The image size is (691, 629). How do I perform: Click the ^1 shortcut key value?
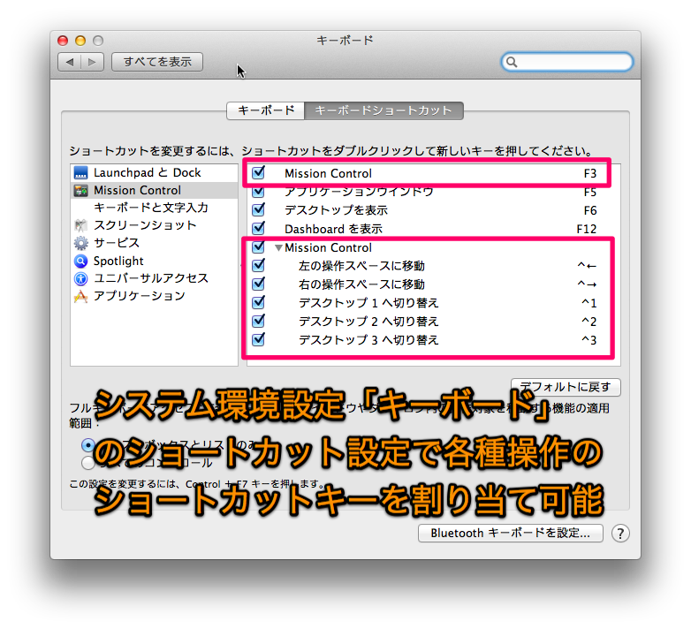(x=589, y=303)
